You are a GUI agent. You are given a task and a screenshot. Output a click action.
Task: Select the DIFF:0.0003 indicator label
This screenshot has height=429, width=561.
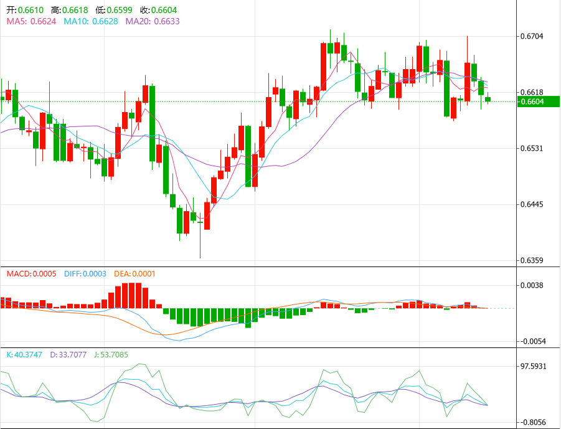coord(85,274)
